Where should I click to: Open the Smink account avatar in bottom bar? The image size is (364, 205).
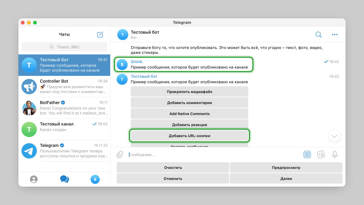click(95, 179)
